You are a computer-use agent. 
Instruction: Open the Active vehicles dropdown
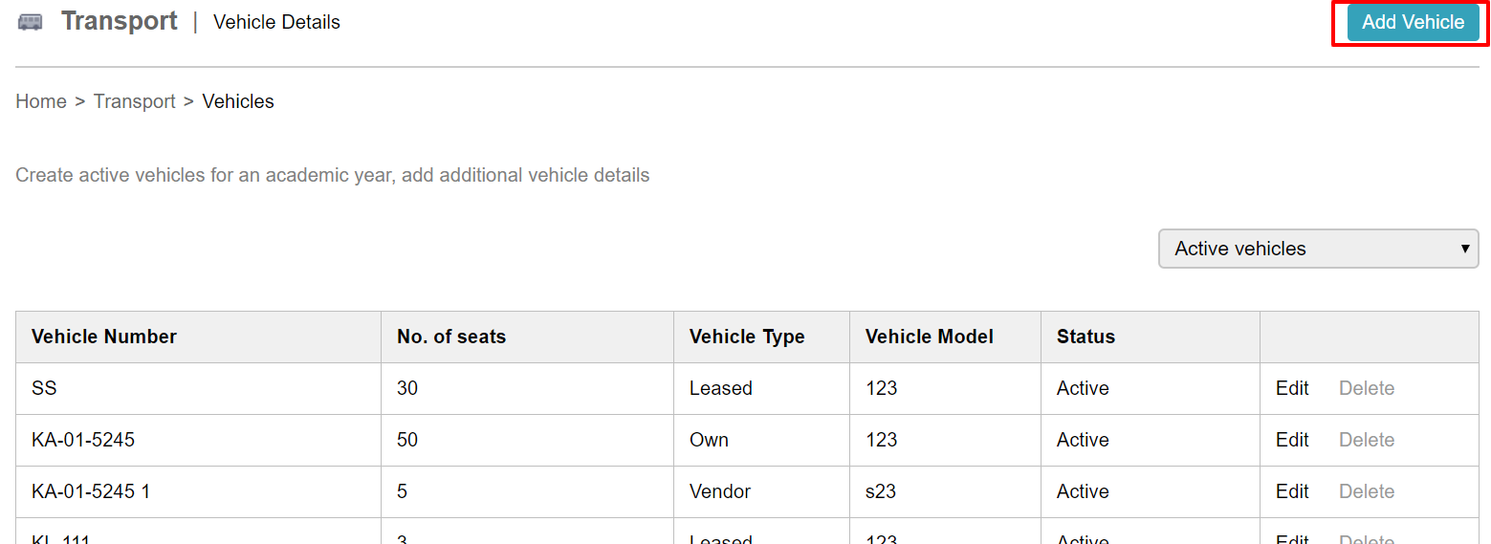(1318, 249)
